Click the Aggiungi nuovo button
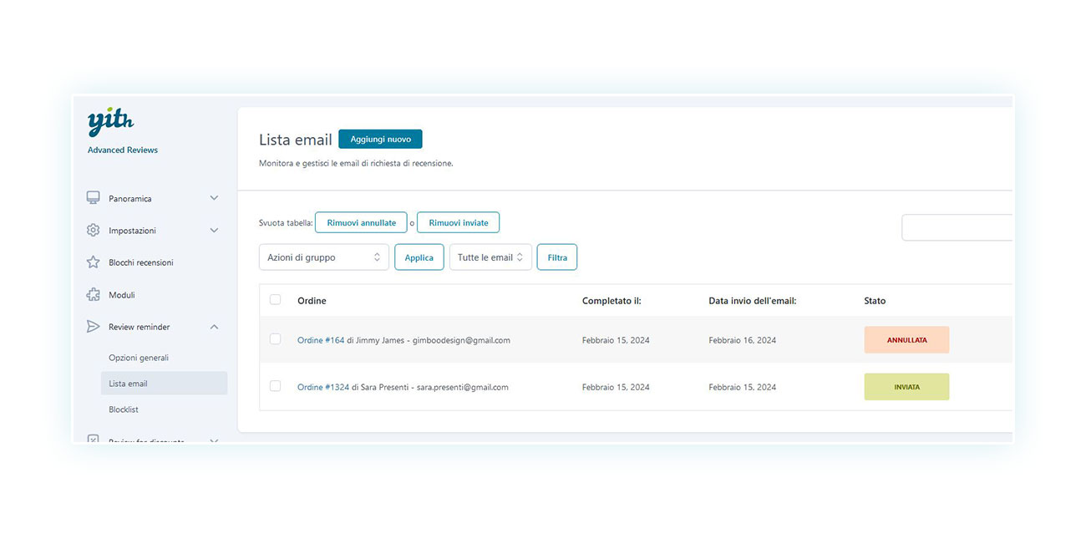This screenshot has height=534, width=1086. tap(380, 139)
